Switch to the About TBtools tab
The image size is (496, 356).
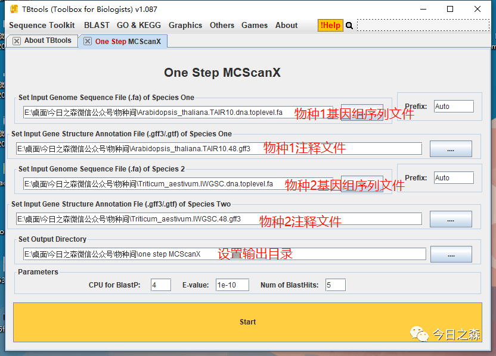[48, 40]
